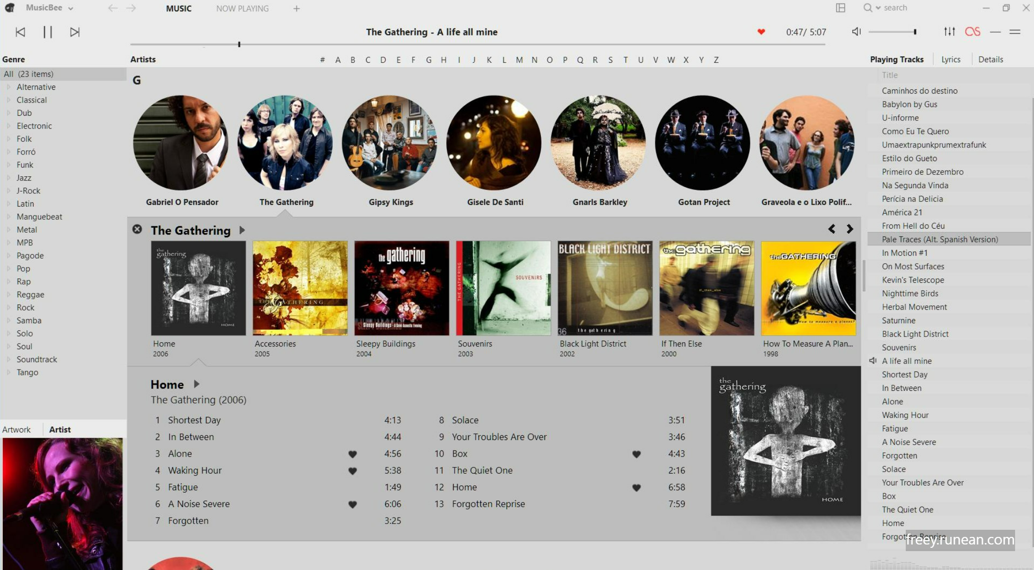Toggle the heart on Box track
Image resolution: width=1034 pixels, height=570 pixels.
point(636,454)
